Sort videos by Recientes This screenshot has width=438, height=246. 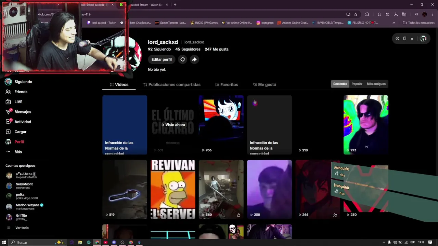point(340,84)
